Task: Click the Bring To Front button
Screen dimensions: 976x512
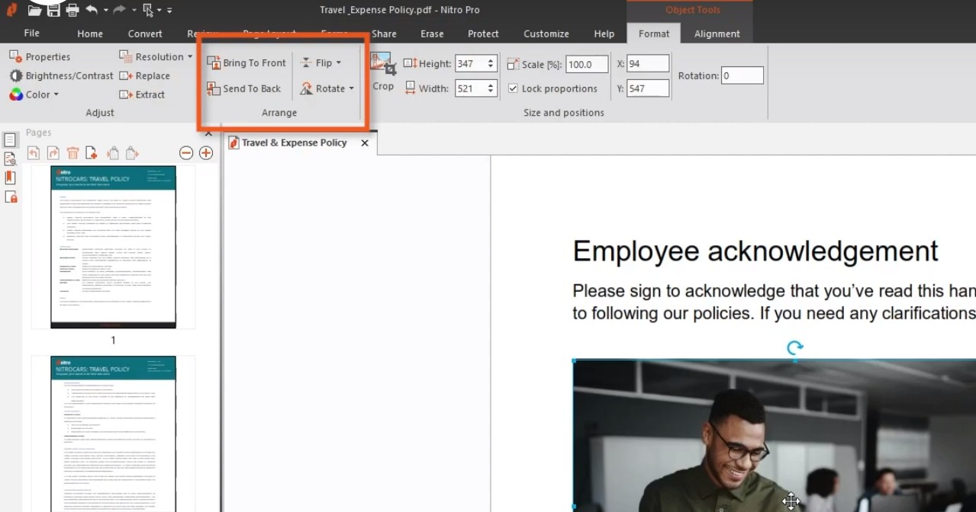Action: pos(246,63)
